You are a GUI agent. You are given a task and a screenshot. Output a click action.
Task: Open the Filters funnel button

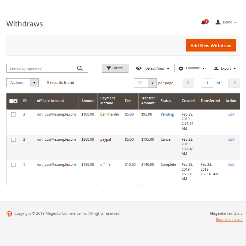click(x=115, y=68)
